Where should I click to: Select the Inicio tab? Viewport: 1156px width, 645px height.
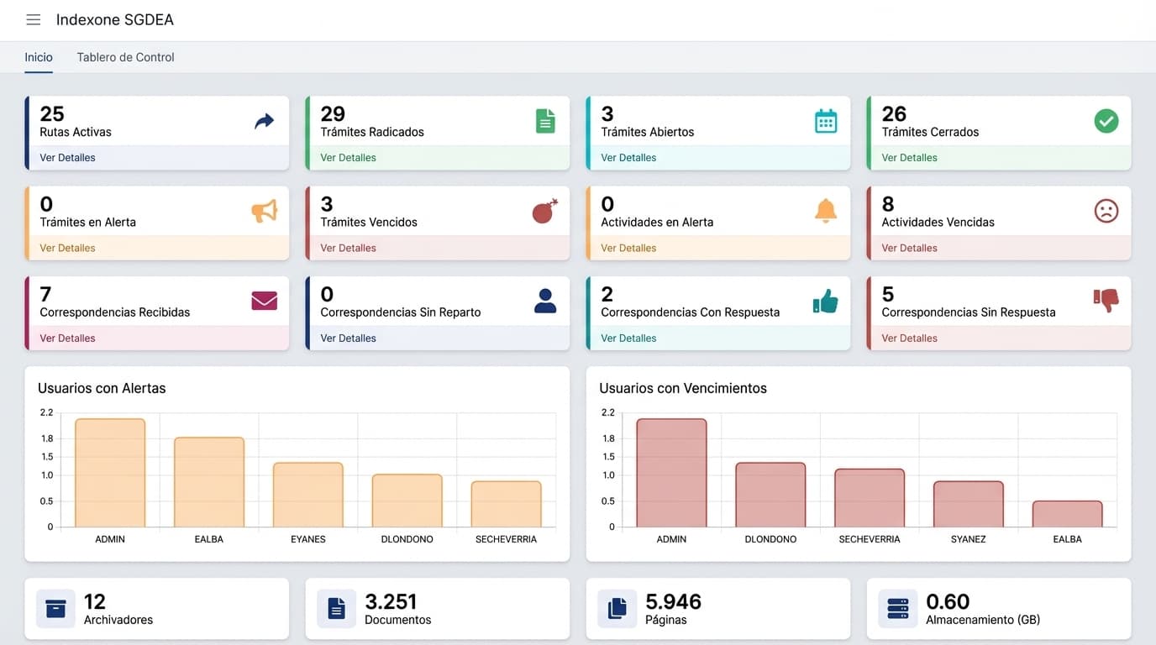[x=39, y=57]
